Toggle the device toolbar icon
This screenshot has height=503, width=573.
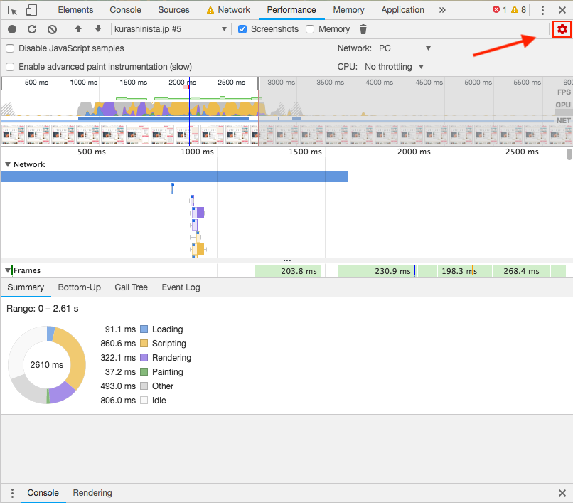click(31, 10)
